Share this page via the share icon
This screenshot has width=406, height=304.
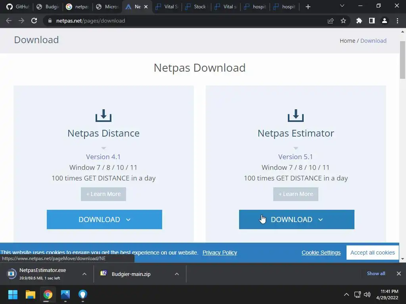[x=331, y=21]
